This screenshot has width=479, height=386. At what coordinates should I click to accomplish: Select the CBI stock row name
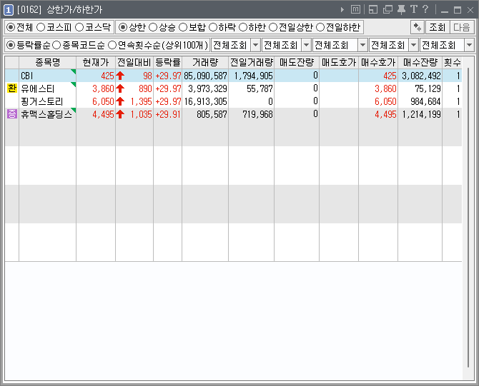tap(27, 76)
